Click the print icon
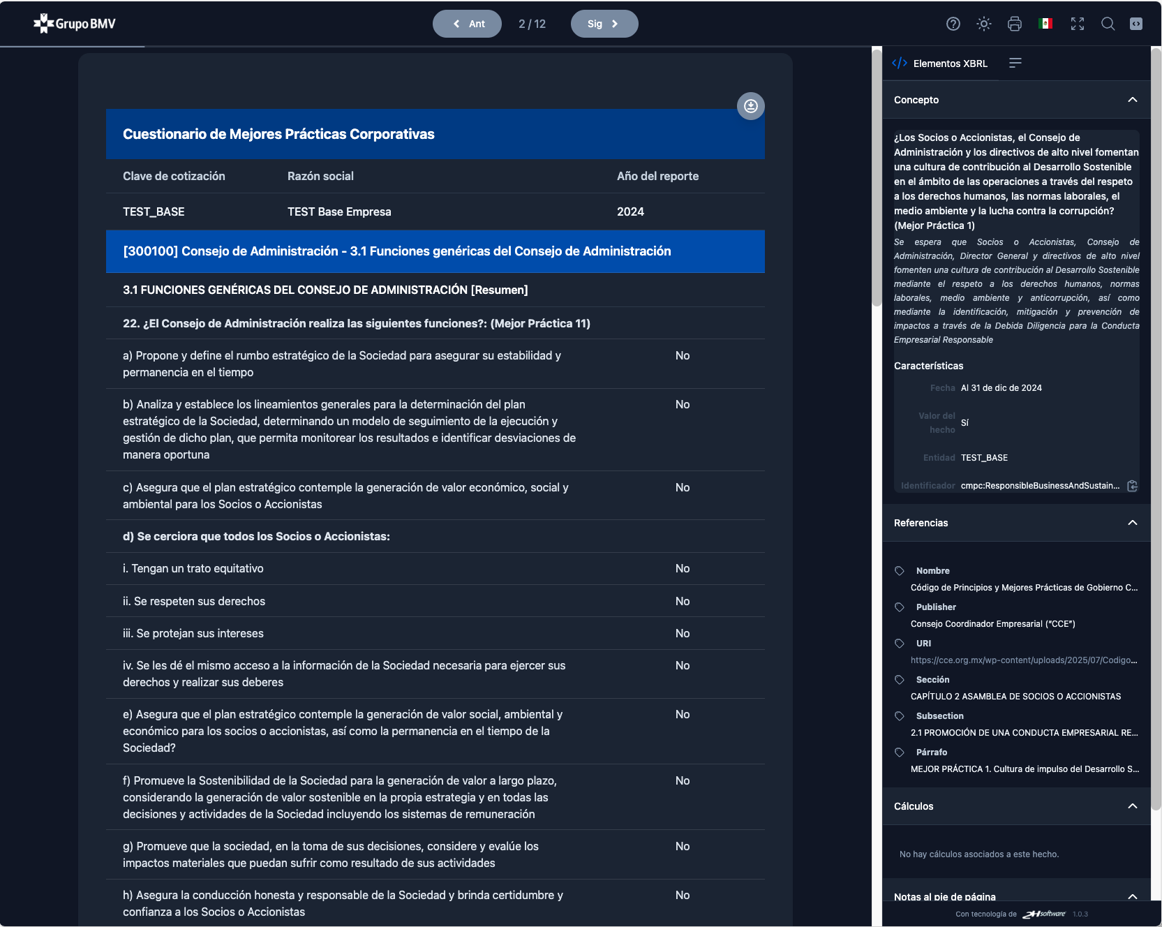 tap(1015, 24)
